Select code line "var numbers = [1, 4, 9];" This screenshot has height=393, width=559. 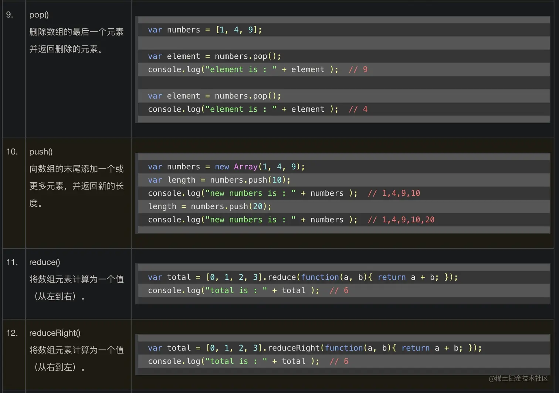205,30
